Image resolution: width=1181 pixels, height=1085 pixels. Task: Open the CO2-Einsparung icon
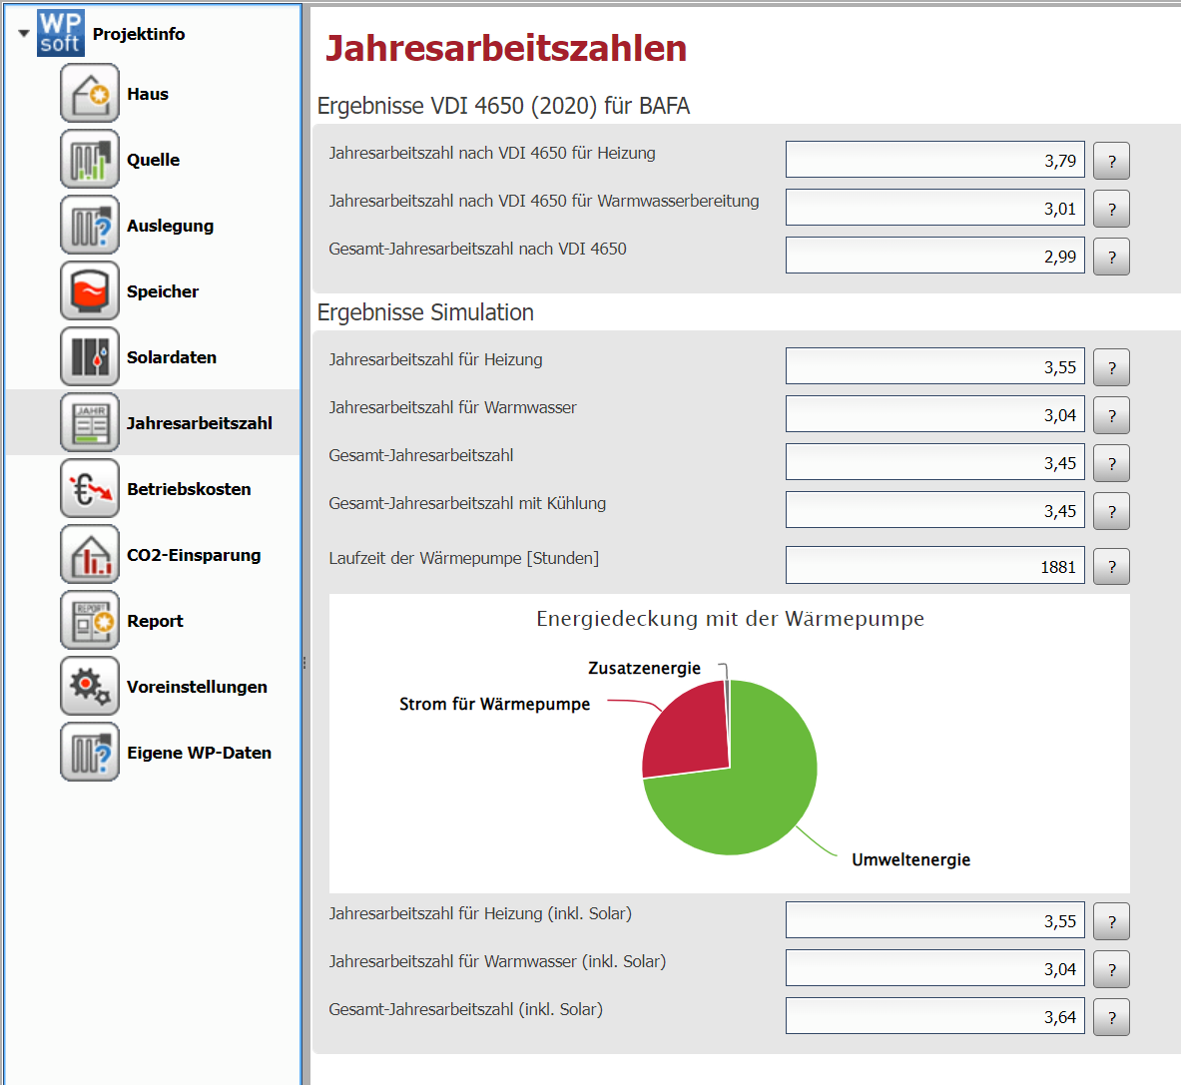(x=90, y=555)
